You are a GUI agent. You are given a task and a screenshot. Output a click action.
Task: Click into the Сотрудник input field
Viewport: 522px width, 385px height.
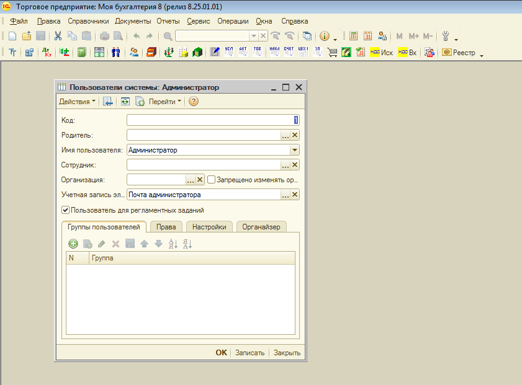coord(203,165)
